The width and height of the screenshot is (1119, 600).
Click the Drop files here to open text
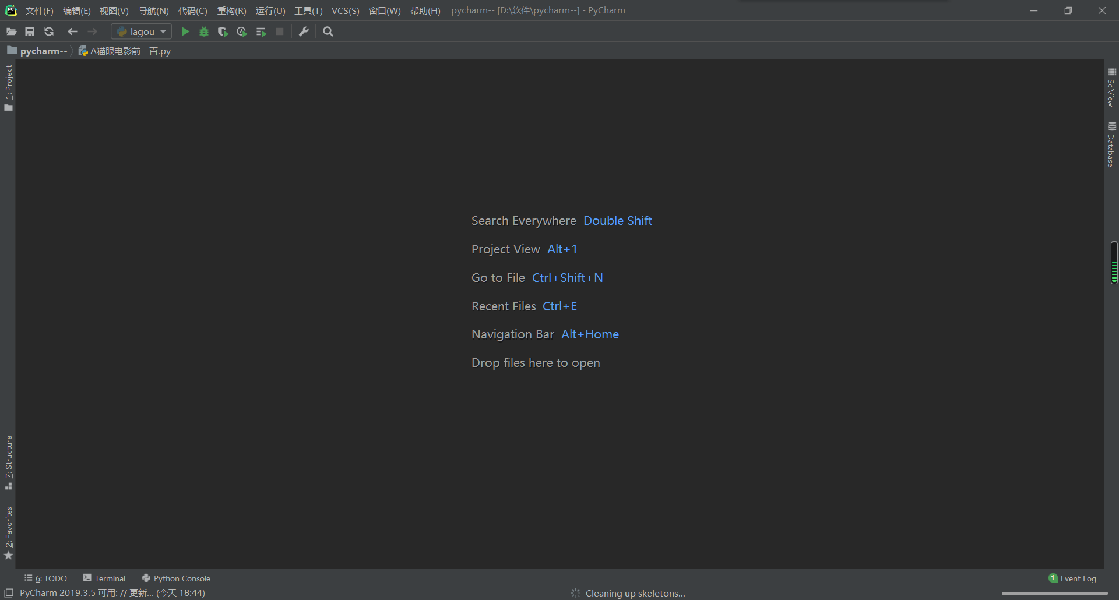pos(536,363)
